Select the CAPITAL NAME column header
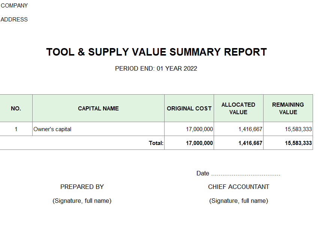The height and width of the screenshot is (225, 319). (98, 109)
